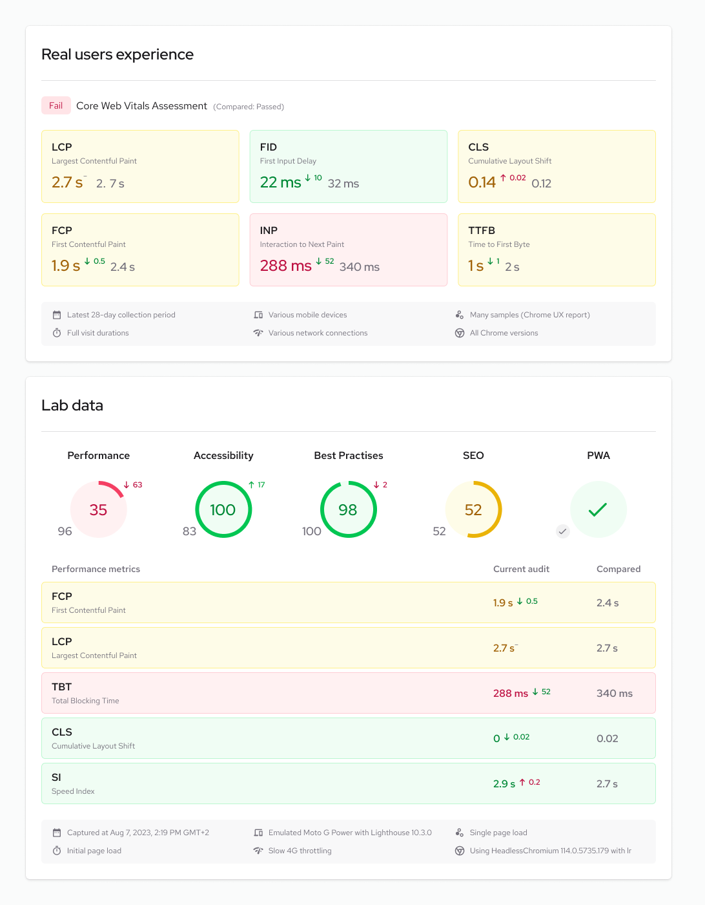Click the Fail badge
This screenshot has height=905, width=705.
pyautogui.click(x=56, y=105)
